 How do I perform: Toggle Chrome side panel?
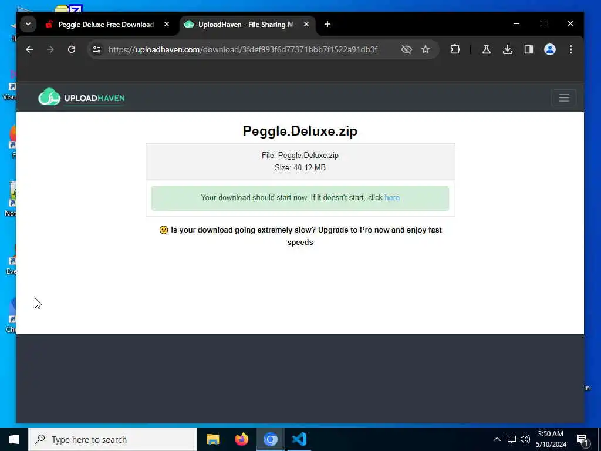click(x=529, y=49)
